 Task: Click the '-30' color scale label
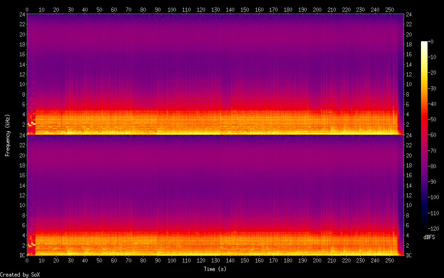tap(432, 88)
